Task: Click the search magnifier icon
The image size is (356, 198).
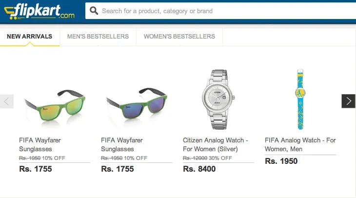Action: [x=94, y=11]
